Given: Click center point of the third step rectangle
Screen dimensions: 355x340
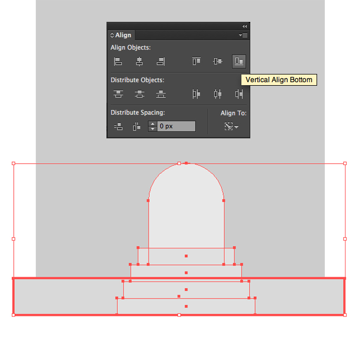Looking at the screenshot, I should 186,290.
